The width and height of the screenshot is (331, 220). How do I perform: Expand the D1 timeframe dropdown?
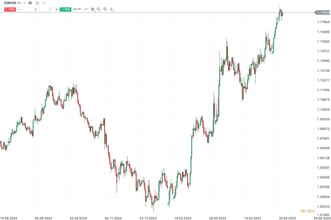44,3
